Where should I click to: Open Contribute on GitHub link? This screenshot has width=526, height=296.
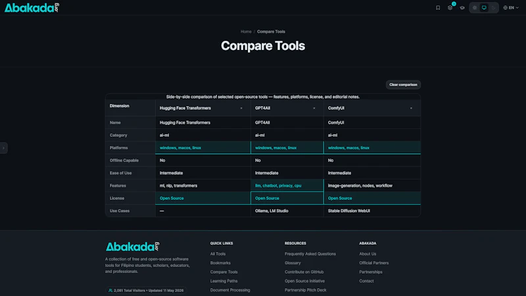click(304, 272)
